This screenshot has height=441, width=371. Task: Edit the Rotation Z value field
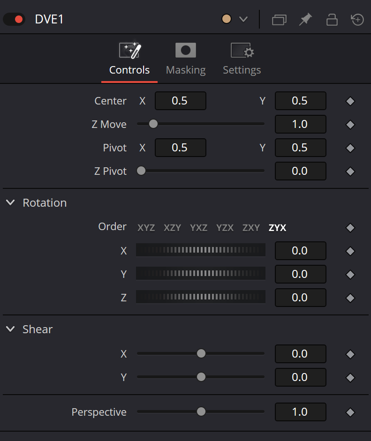(x=300, y=297)
